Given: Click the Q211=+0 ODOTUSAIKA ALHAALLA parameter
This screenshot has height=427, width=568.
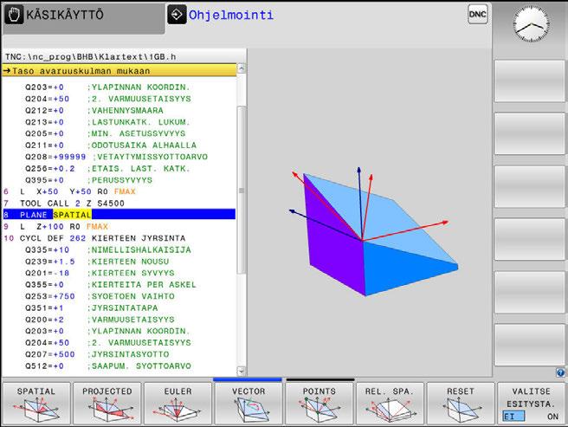Looking at the screenshot, I should (x=111, y=145).
